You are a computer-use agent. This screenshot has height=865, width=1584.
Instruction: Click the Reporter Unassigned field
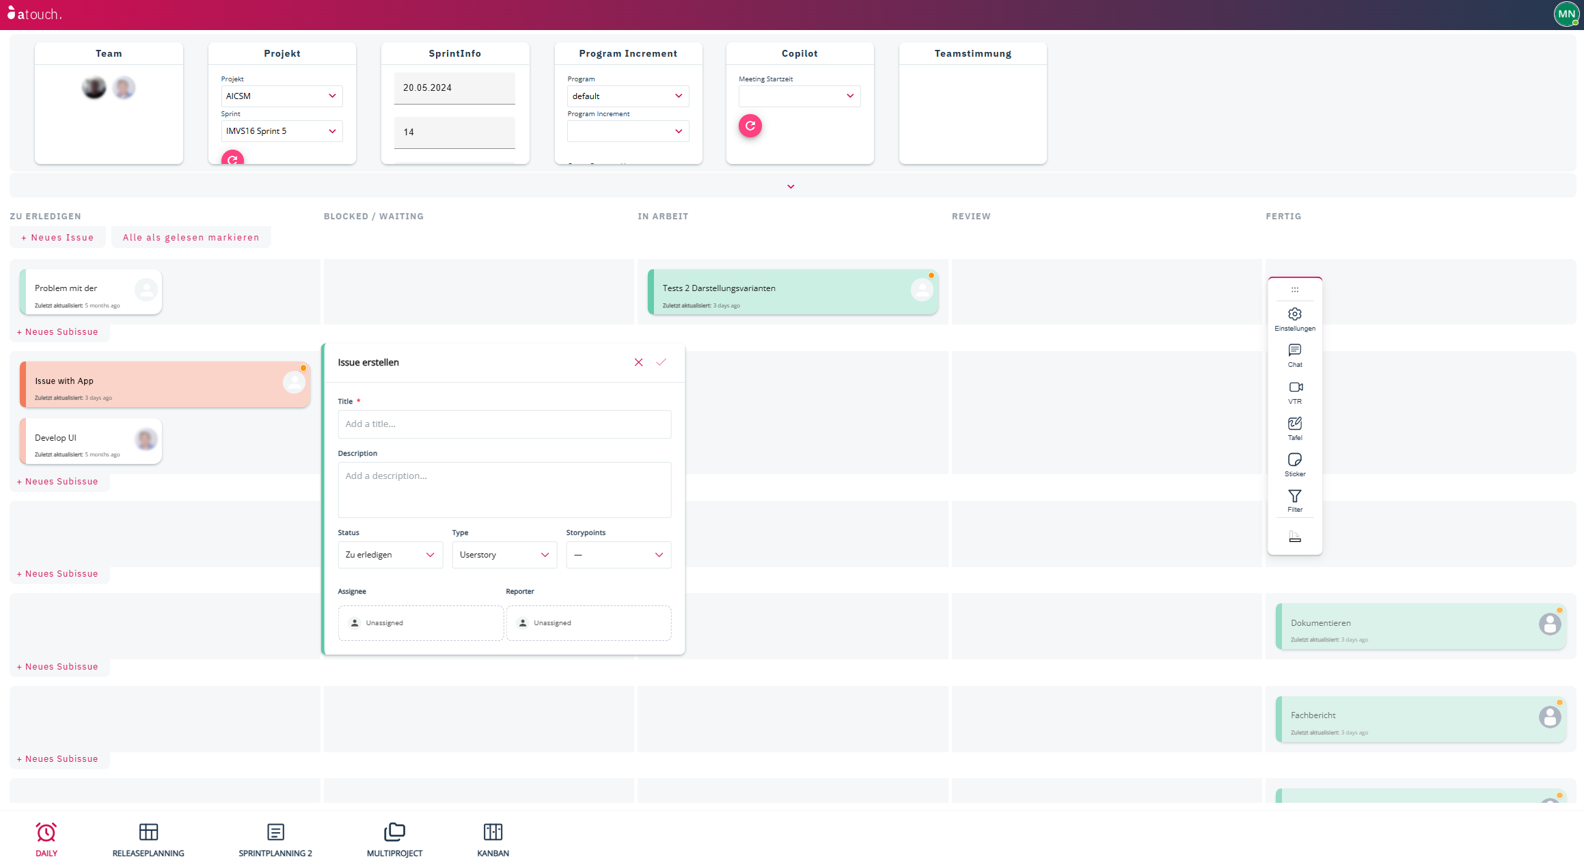coord(588,623)
